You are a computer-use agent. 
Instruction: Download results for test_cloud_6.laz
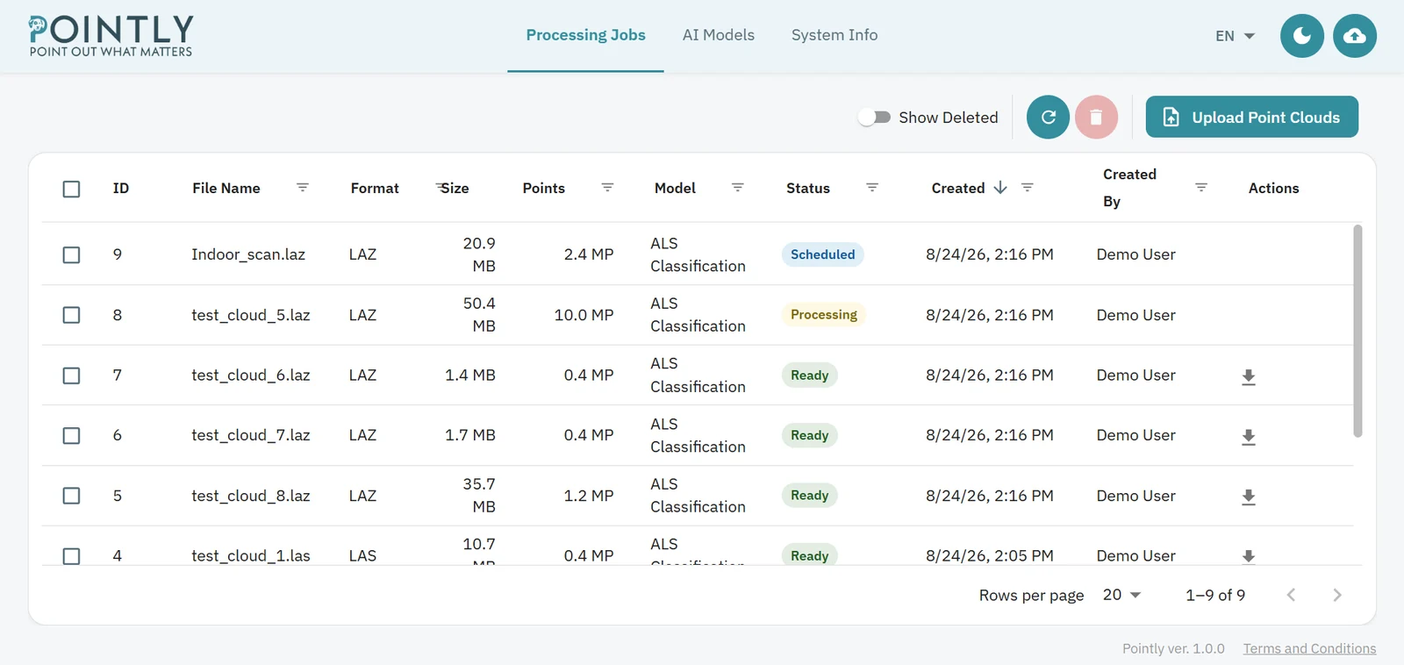[x=1249, y=376]
